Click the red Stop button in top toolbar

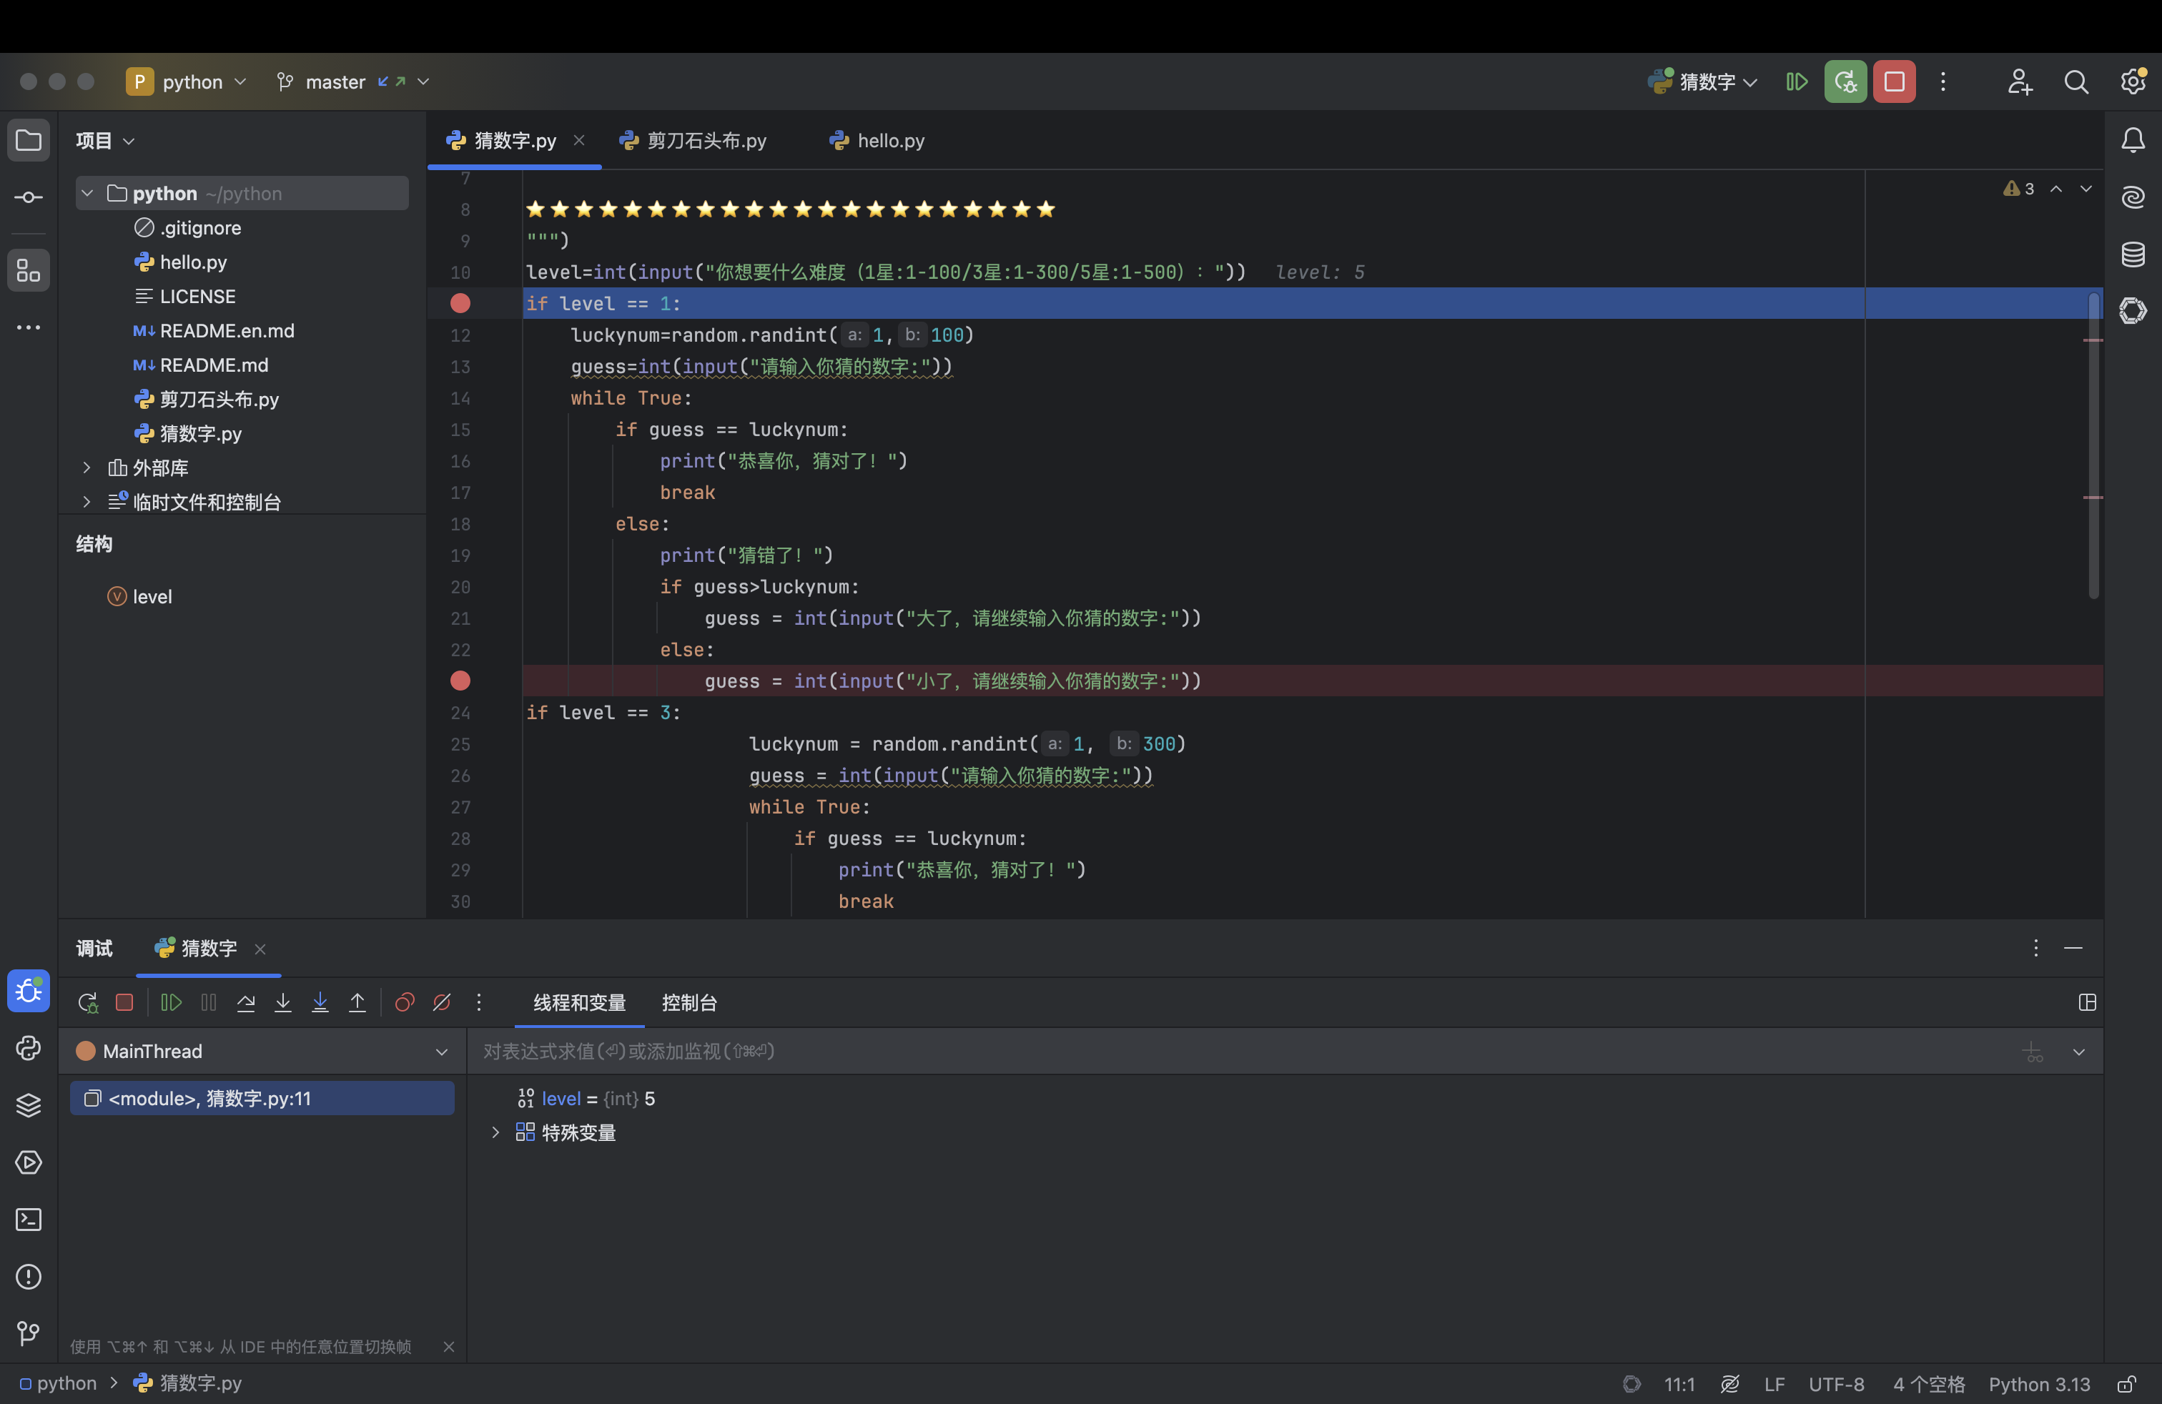(x=1894, y=81)
